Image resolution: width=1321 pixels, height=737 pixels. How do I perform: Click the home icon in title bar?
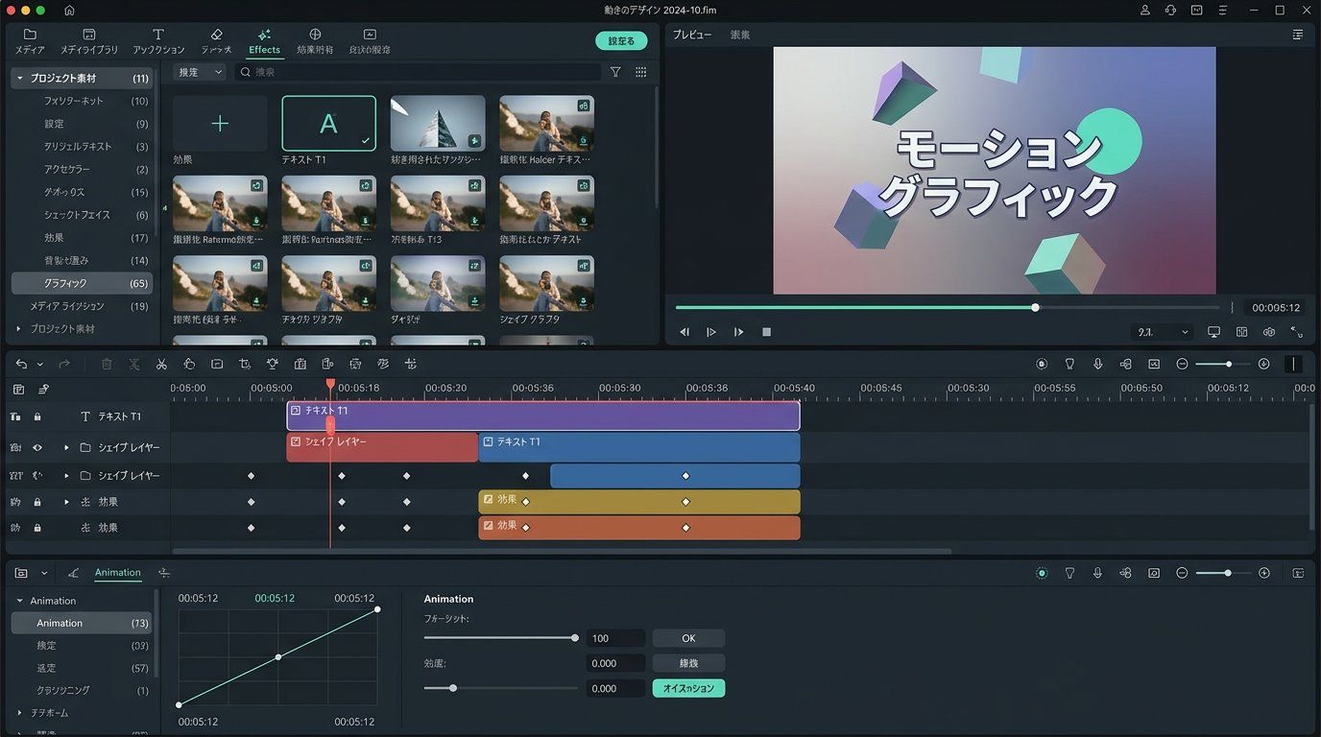click(69, 11)
